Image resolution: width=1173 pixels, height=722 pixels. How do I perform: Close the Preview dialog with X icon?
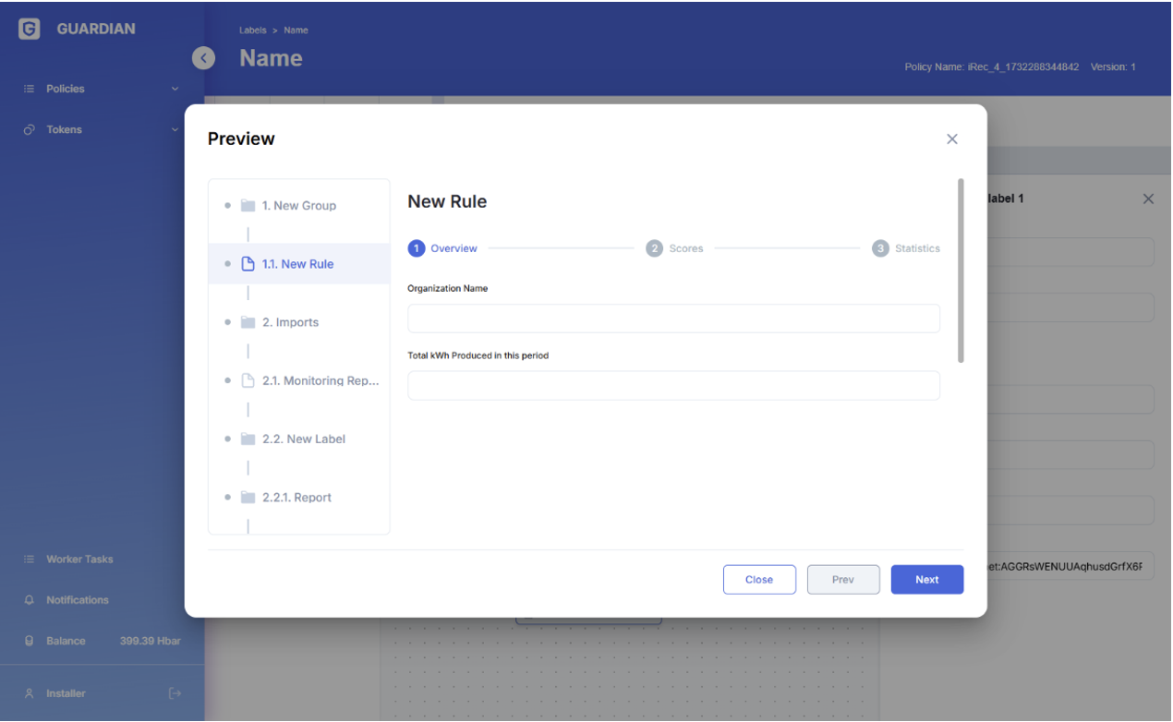(952, 139)
